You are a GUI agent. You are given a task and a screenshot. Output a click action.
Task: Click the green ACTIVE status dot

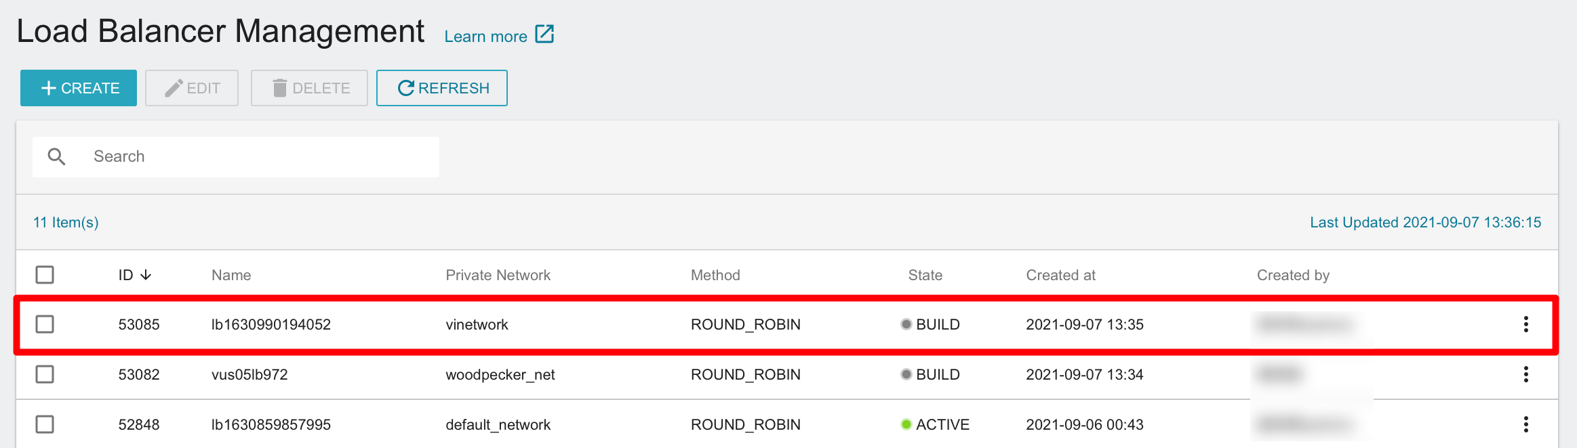pyautogui.click(x=906, y=424)
